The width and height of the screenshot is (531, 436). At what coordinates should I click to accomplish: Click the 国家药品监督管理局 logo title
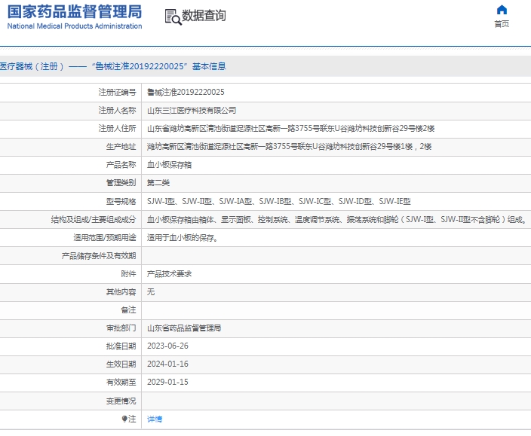tap(75, 12)
